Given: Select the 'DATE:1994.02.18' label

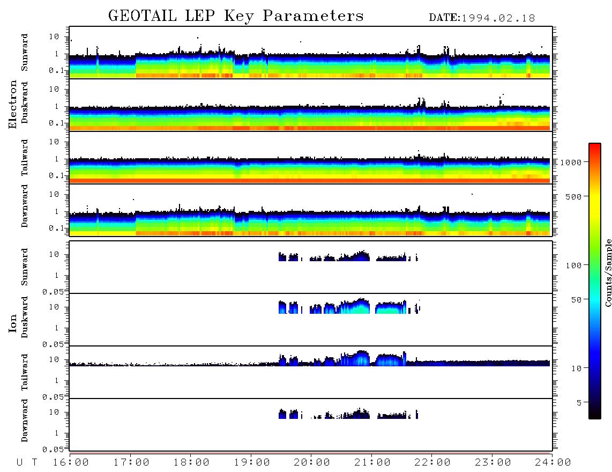Looking at the screenshot, I should (482, 18).
